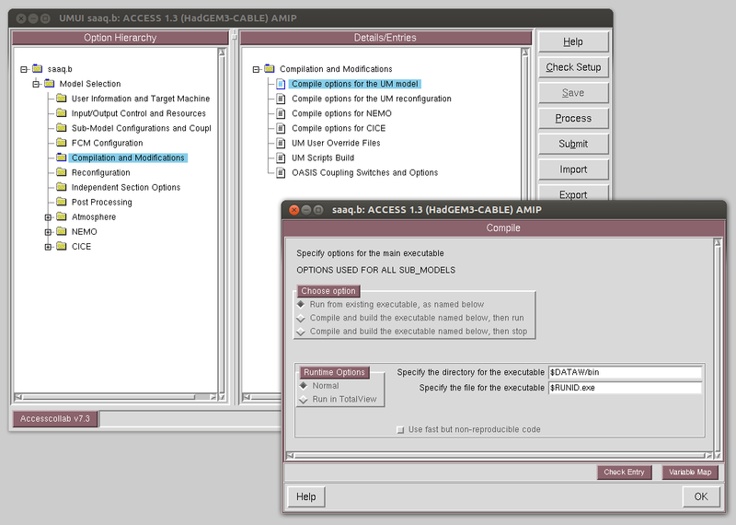Click the Independent Section Options folder icon
The height and width of the screenshot is (525, 736).
tap(62, 187)
